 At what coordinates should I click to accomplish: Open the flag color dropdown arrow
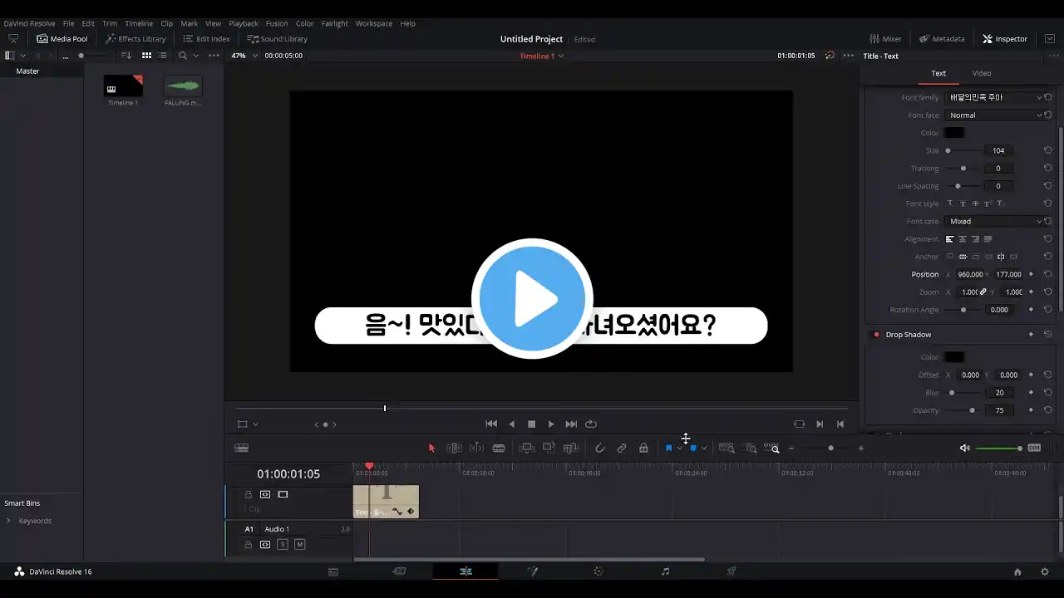click(680, 448)
